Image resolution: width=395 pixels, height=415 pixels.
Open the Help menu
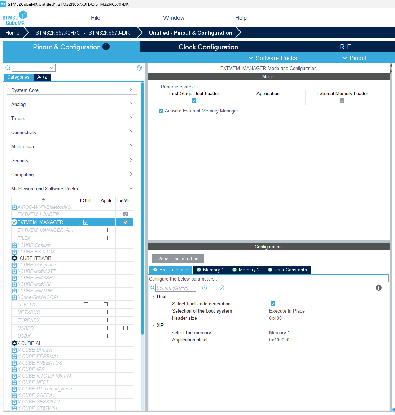click(241, 18)
